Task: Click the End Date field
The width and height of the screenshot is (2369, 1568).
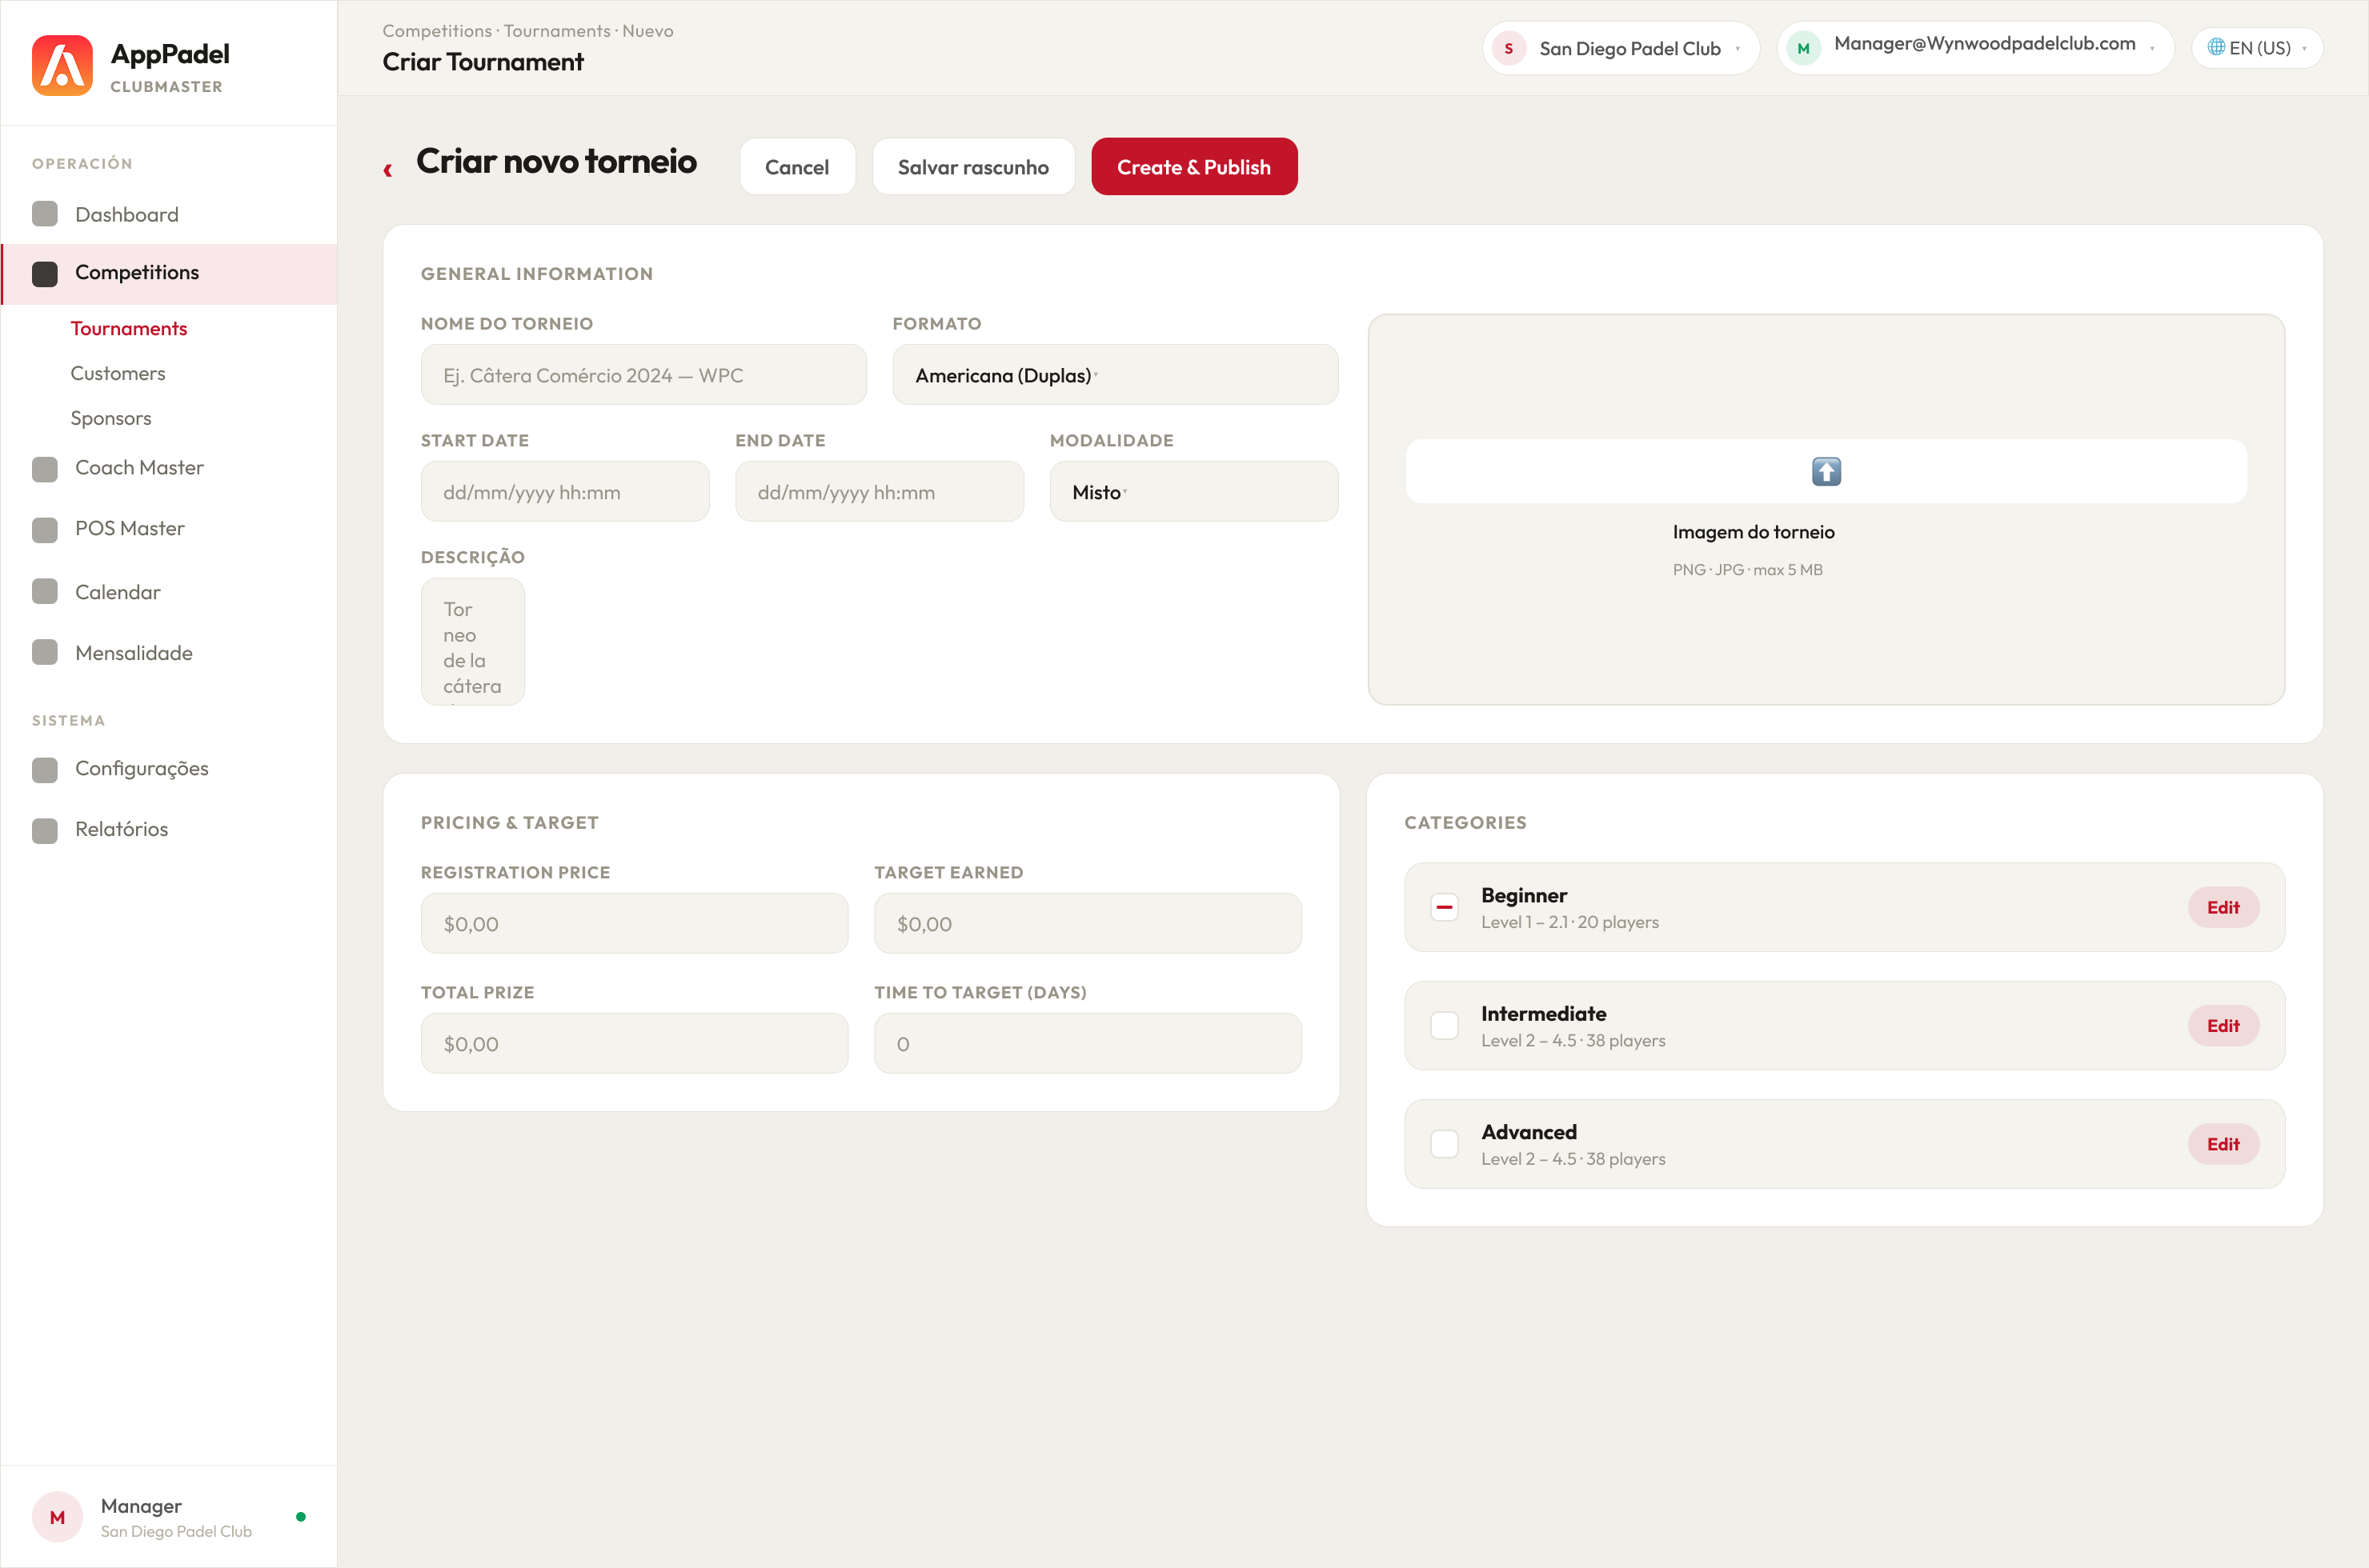Action: (880, 491)
